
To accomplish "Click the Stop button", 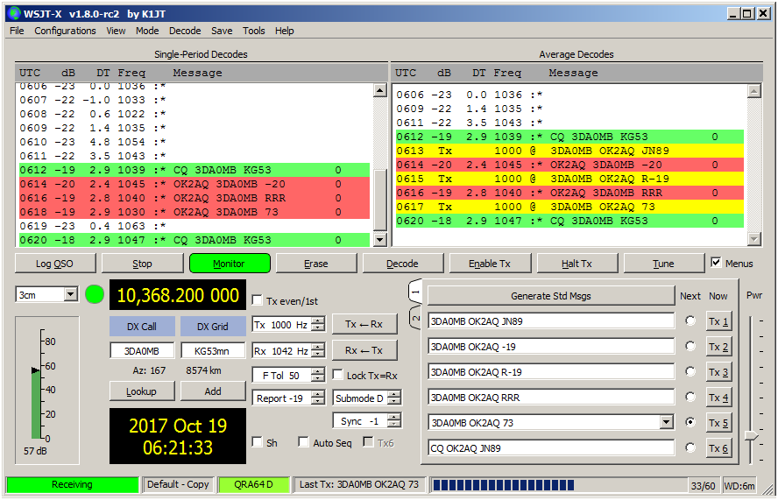I will tap(142, 264).
